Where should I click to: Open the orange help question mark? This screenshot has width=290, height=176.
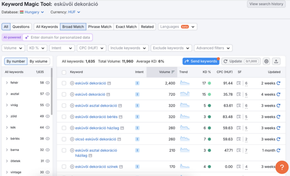[282, 167]
